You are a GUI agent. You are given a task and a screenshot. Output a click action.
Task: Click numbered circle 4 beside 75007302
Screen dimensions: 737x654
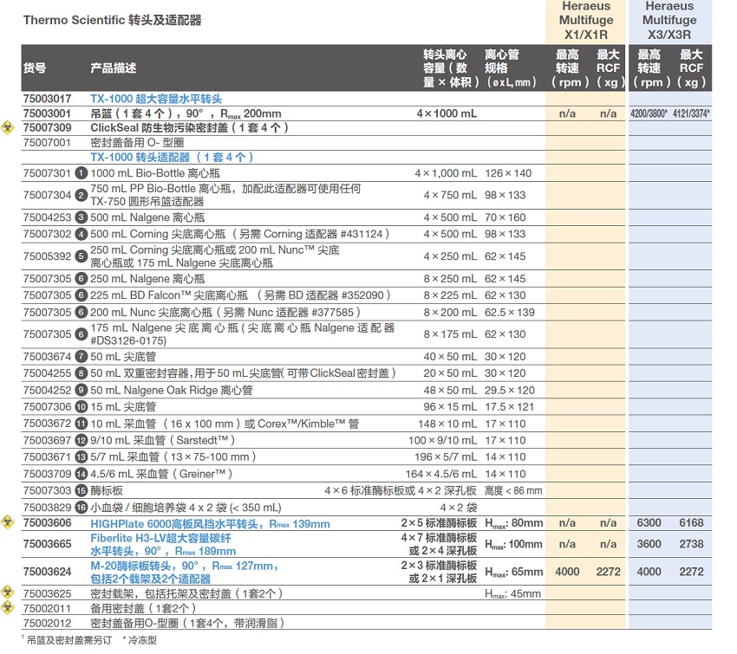[x=82, y=234]
